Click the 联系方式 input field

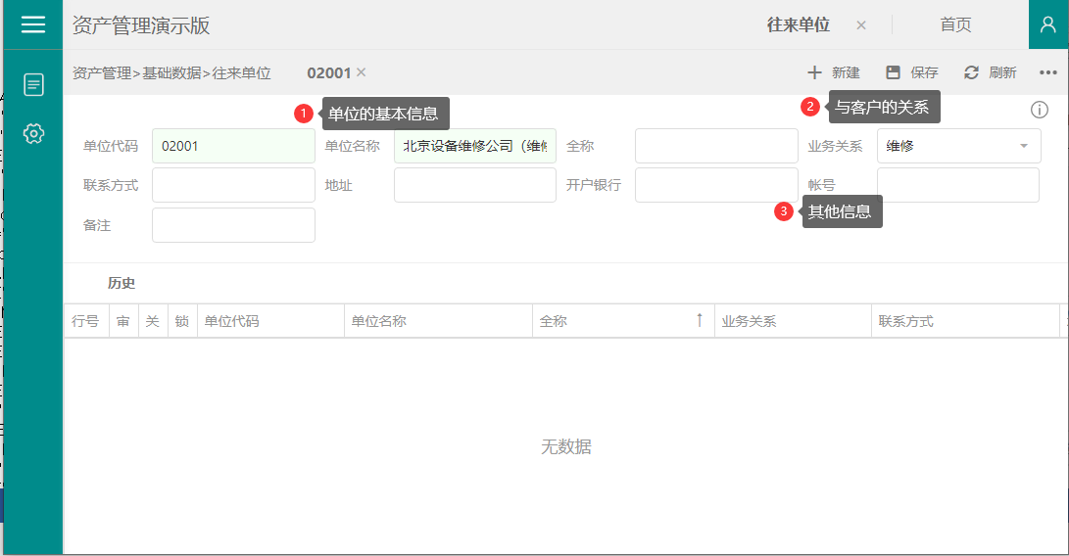tap(233, 185)
